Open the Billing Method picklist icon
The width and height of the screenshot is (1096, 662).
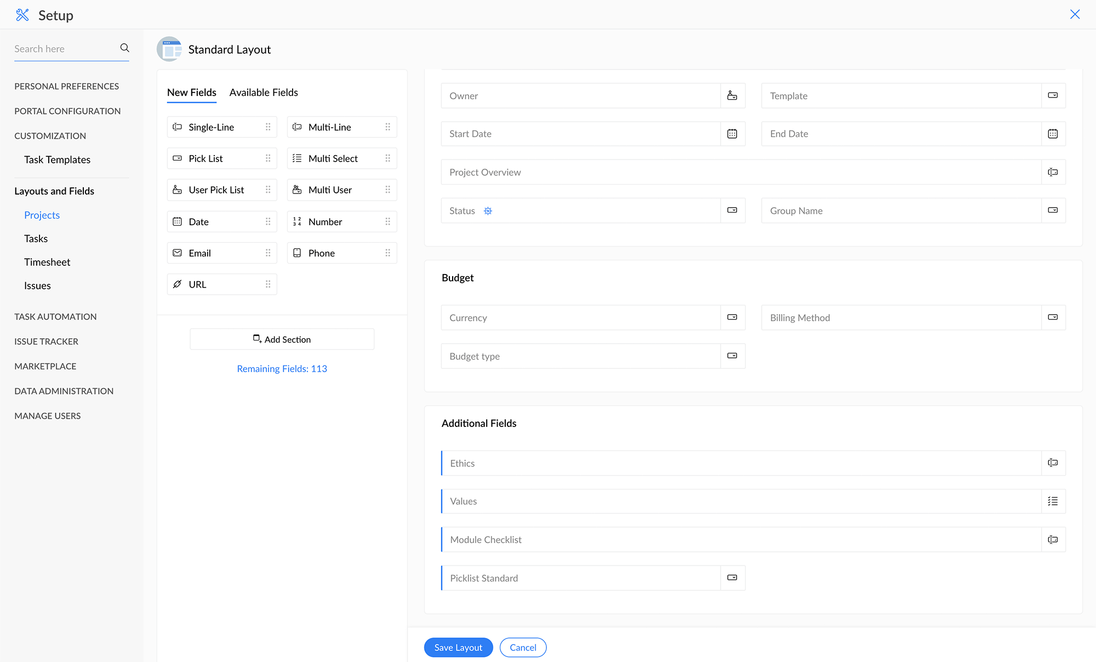(x=1053, y=317)
